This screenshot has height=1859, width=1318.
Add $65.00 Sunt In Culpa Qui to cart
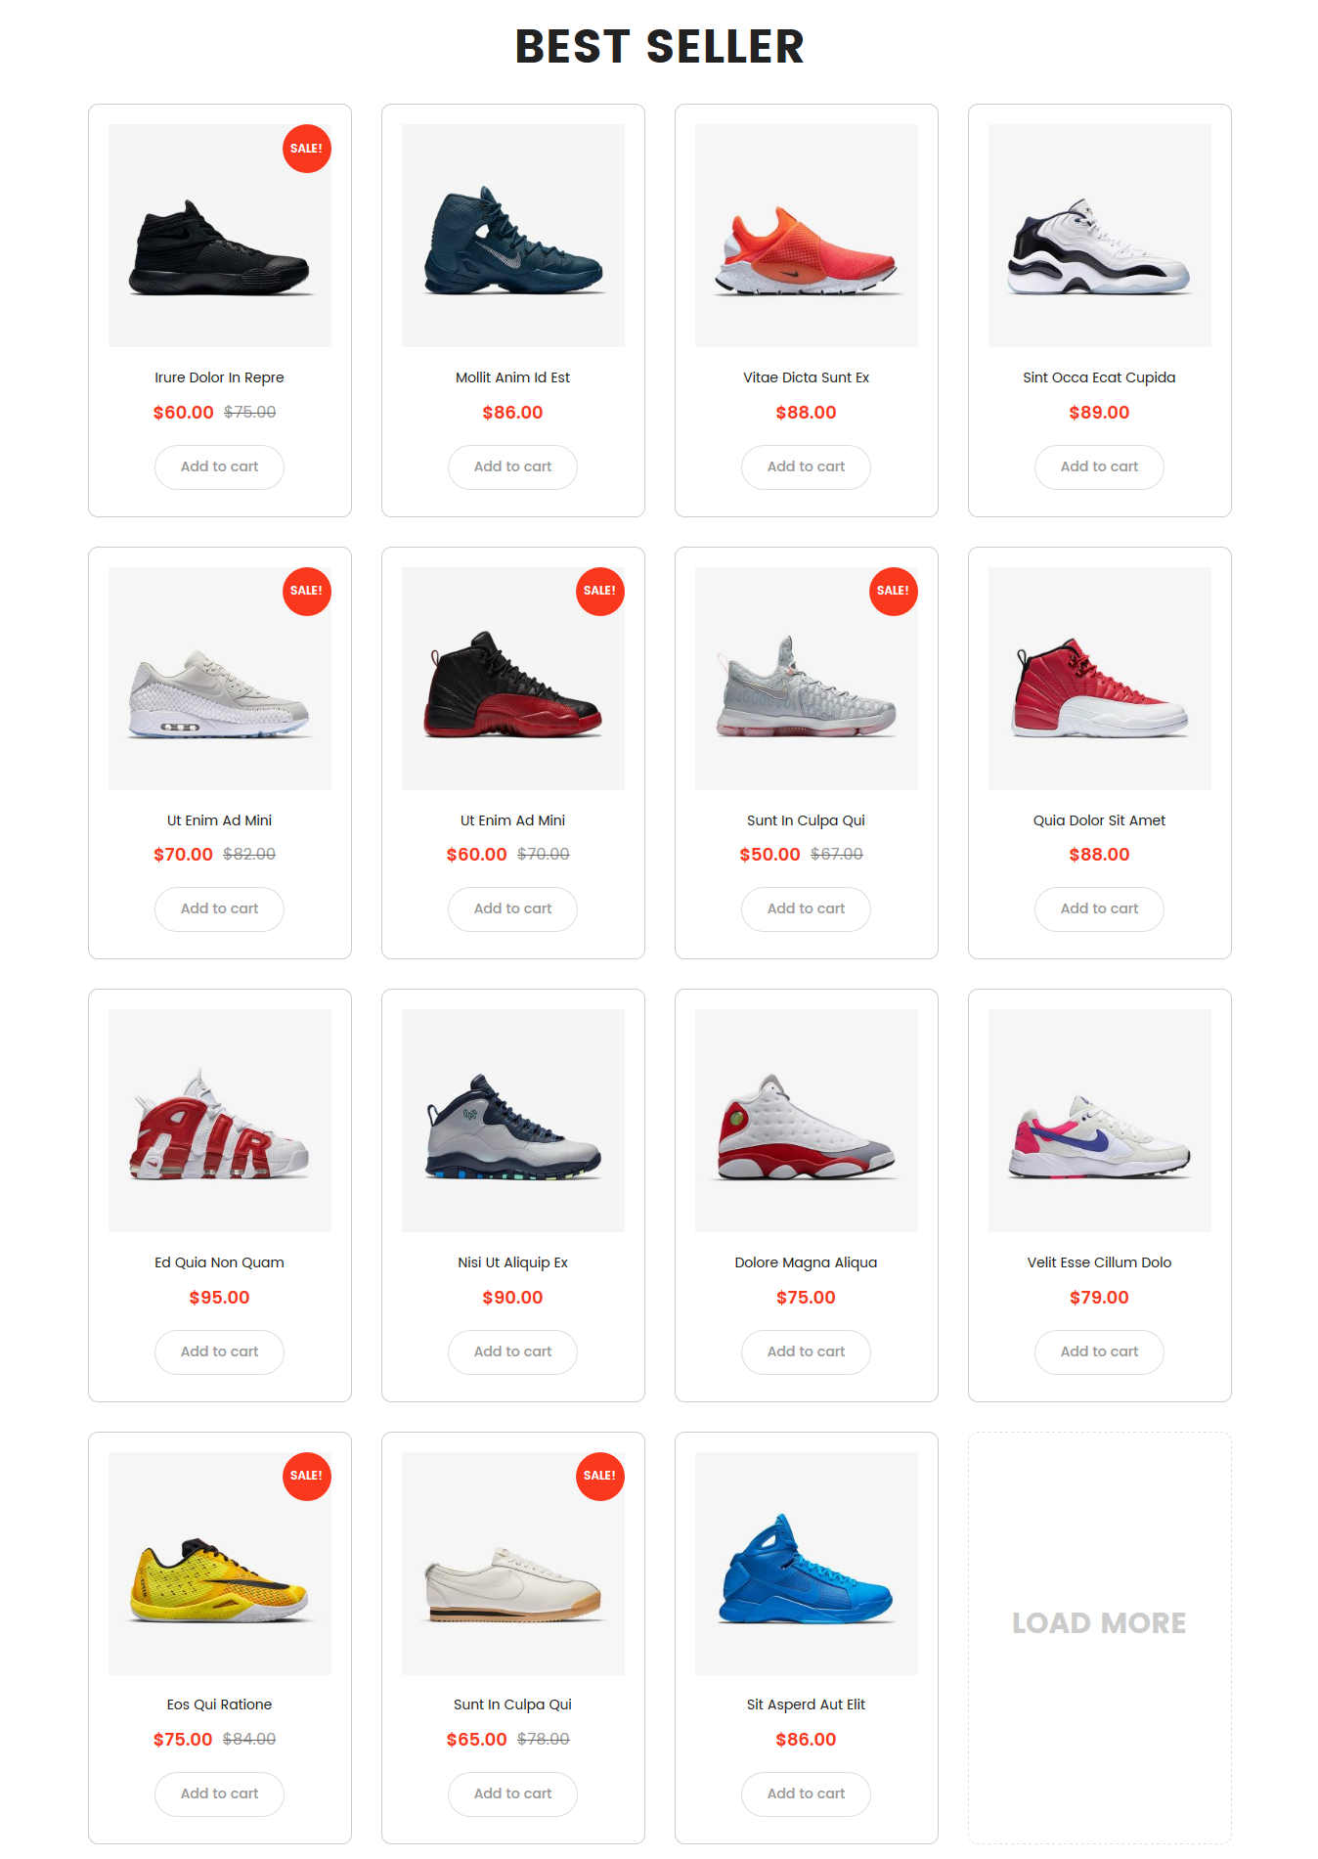(512, 1794)
